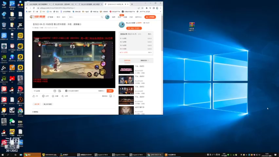Bookmark this page with star icon

142,8
